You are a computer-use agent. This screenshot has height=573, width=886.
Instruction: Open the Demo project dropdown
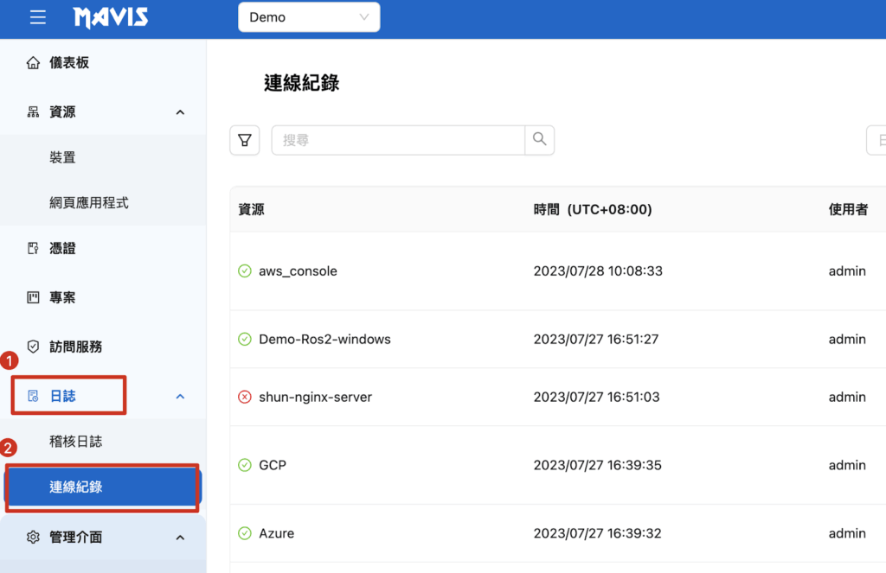309,17
